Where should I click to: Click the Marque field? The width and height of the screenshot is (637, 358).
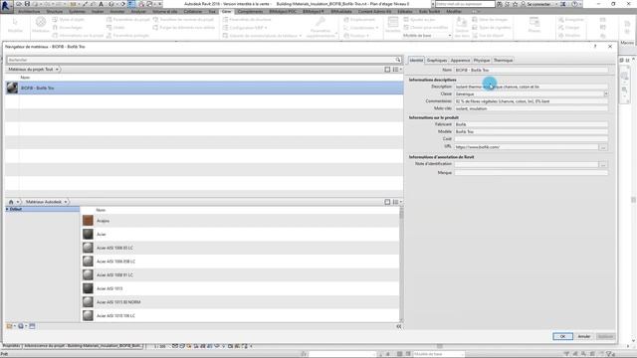[x=531, y=173]
